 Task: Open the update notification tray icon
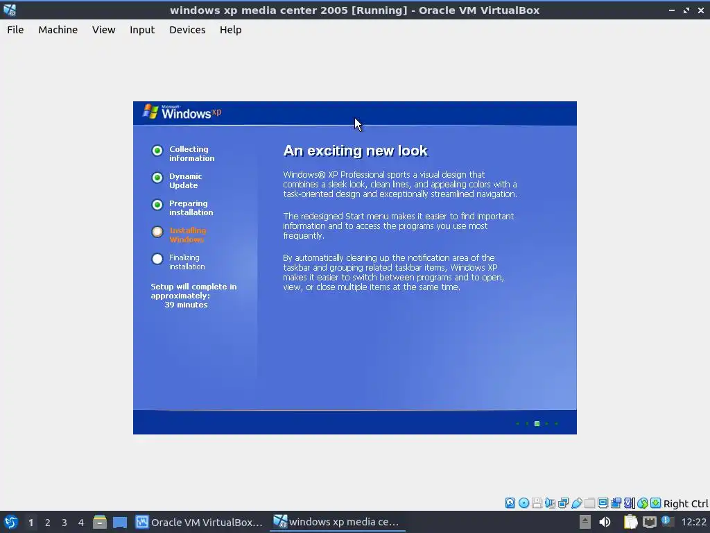(x=668, y=521)
